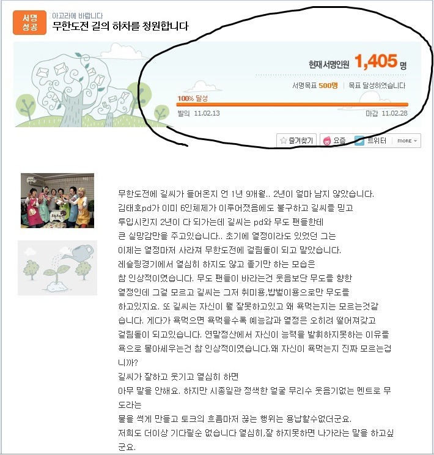This screenshot has height=455, width=434.
Task: Click the petition title 무한도전 길의 하차를 청원합니다
Action: tap(120, 26)
